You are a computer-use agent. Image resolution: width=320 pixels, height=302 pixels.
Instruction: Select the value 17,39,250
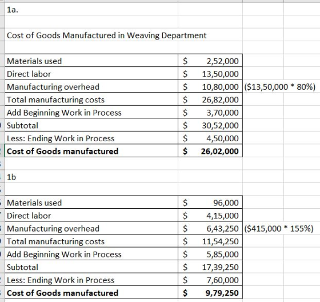220,267
